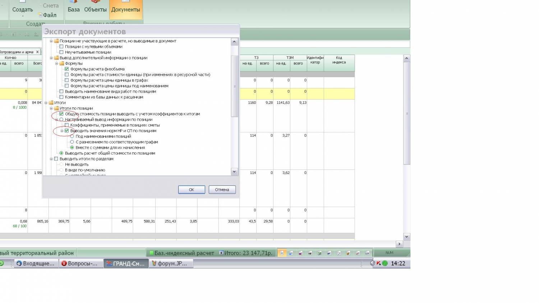Click the green round icon in system tray

tap(385, 263)
